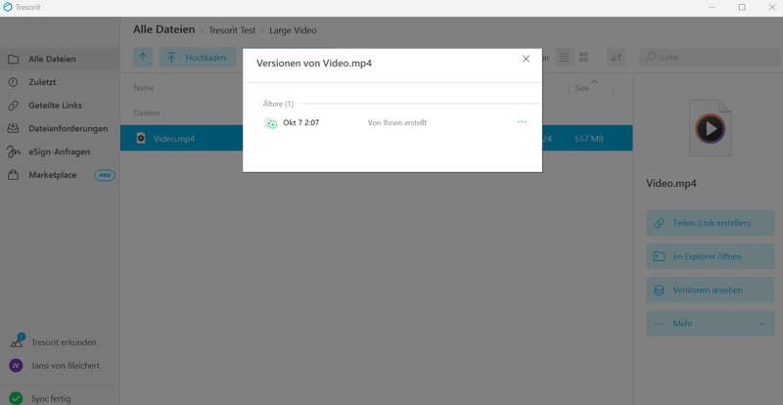Click the Tresorit logo in title bar
The height and width of the screenshot is (405, 783).
pyautogui.click(x=8, y=7)
